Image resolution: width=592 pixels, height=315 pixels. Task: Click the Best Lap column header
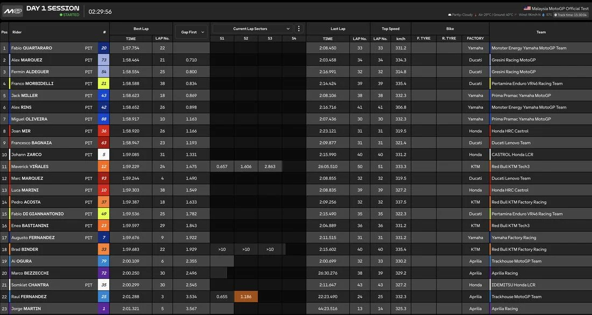(x=141, y=28)
